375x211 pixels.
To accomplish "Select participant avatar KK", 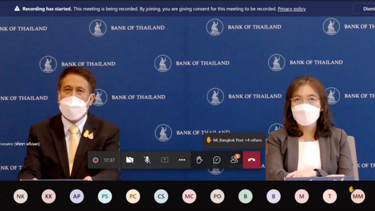I will [x=48, y=196].
